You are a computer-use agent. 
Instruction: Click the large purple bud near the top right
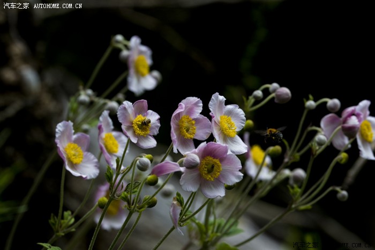click(x=282, y=95)
